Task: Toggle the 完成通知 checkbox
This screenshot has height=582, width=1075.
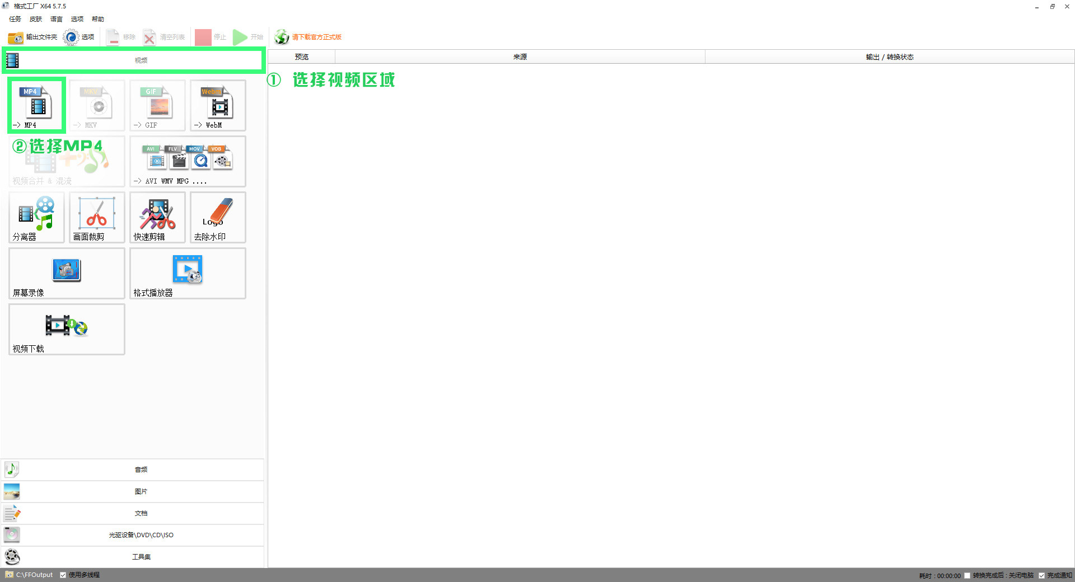Action: (x=1041, y=575)
